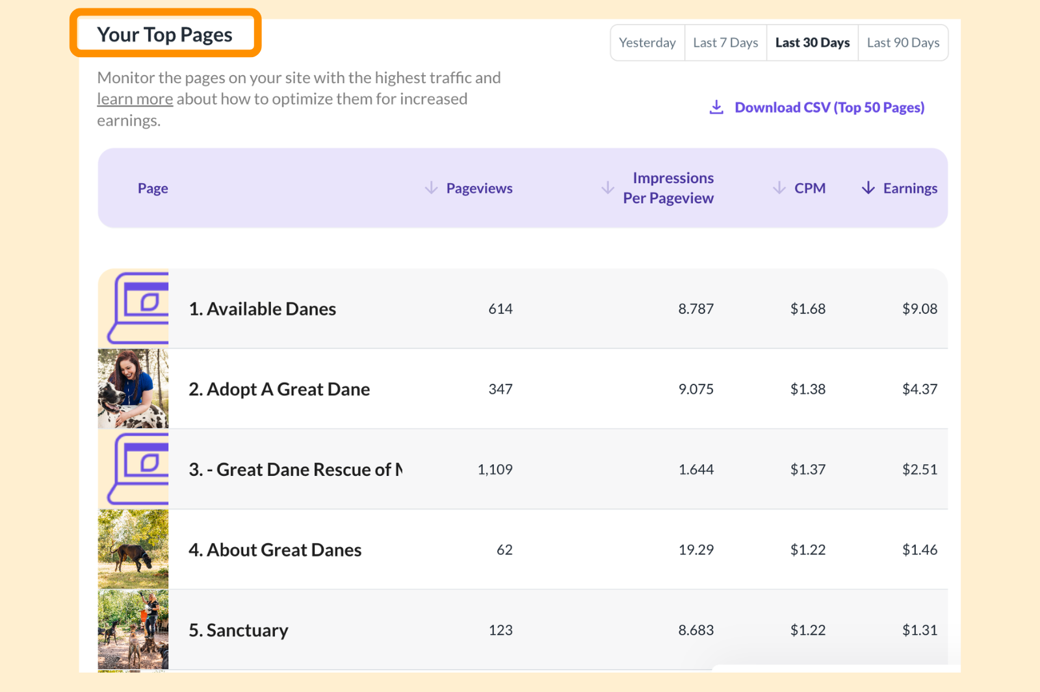The width and height of the screenshot is (1040, 692).
Task: Click the Sanctuary row thumbnail
Action: click(133, 630)
